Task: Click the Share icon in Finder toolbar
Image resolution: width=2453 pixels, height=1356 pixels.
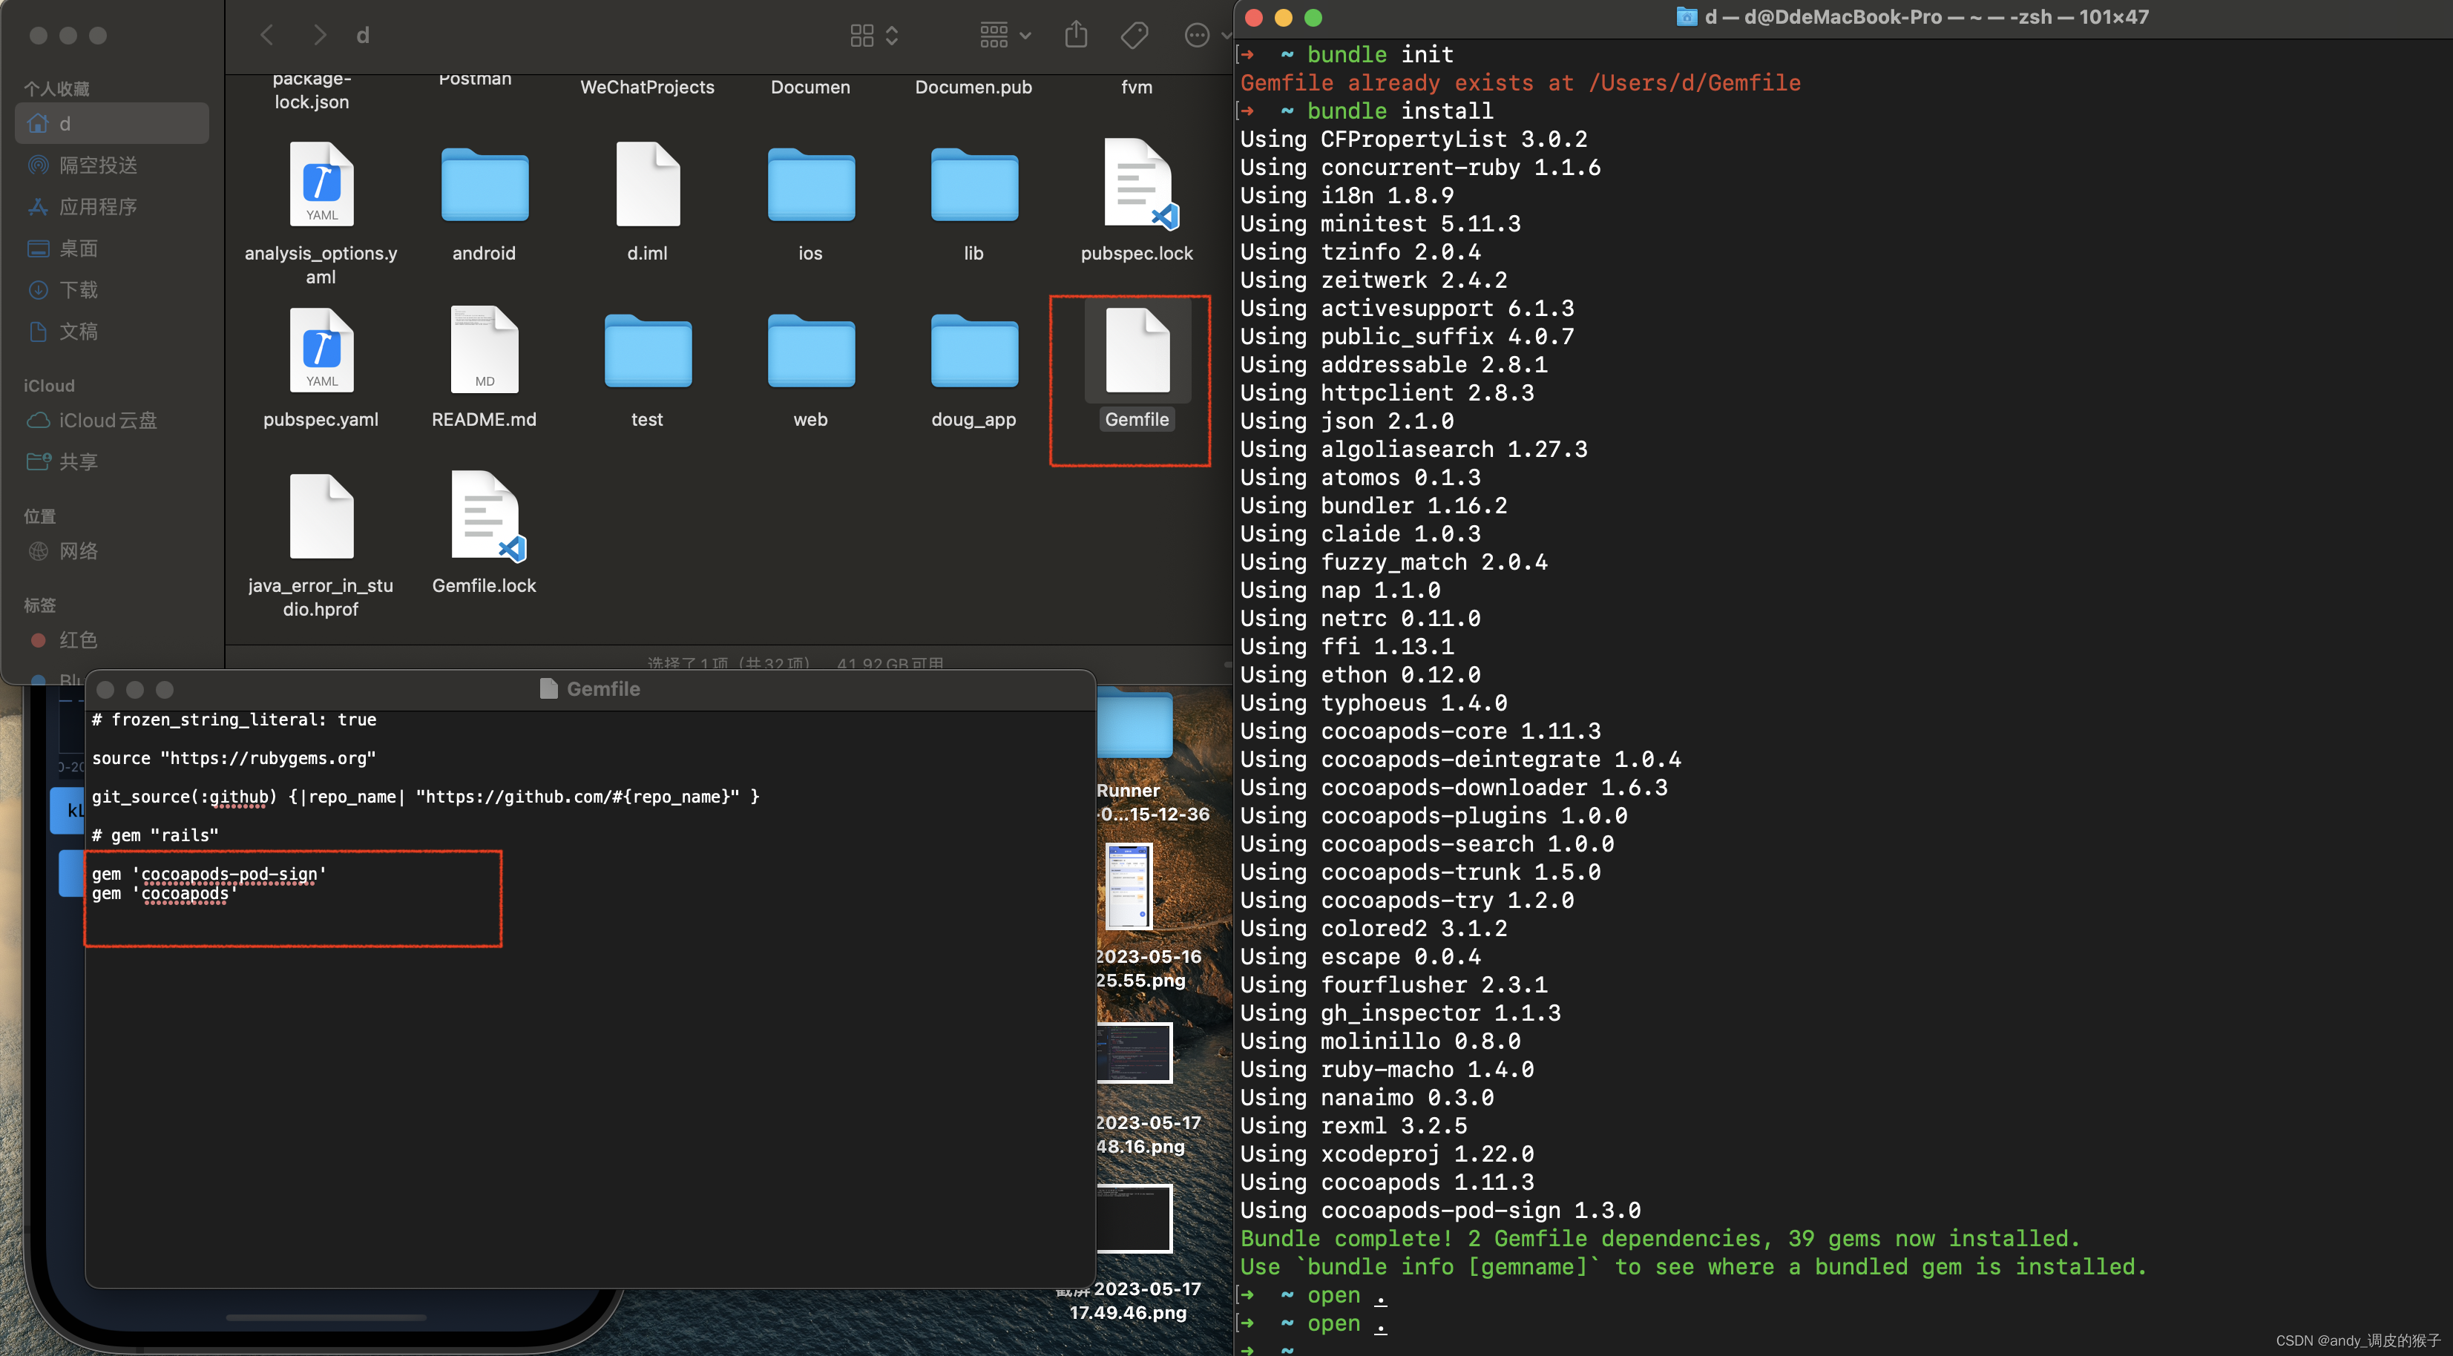Action: point(1076,35)
